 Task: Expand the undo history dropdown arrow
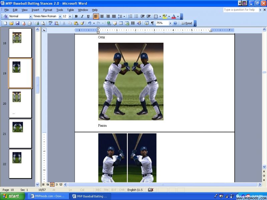pos(94,23)
